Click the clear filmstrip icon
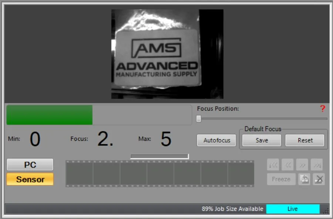This screenshot has width=333, height=219. 319,179
